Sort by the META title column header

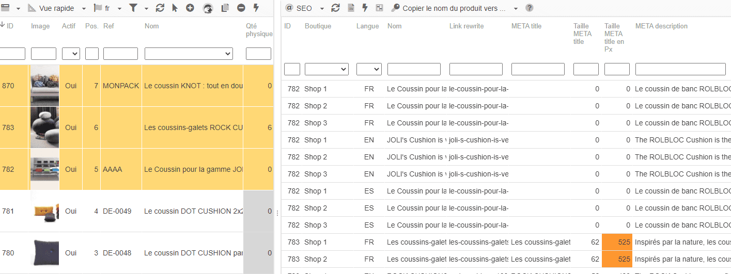[x=526, y=26]
